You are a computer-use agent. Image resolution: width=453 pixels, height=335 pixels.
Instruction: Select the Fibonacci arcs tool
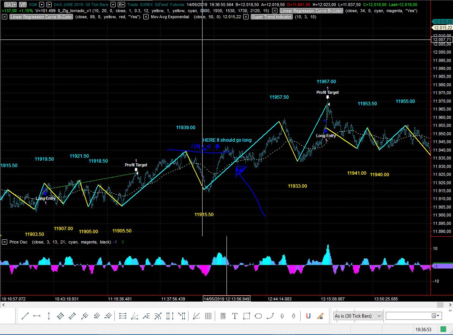(x=158, y=316)
